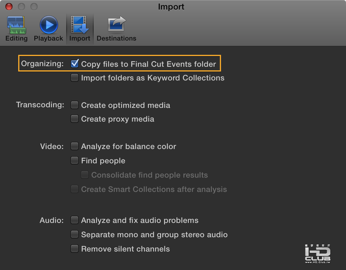Check Remove silent channels
The image size is (346, 270).
tap(75, 249)
